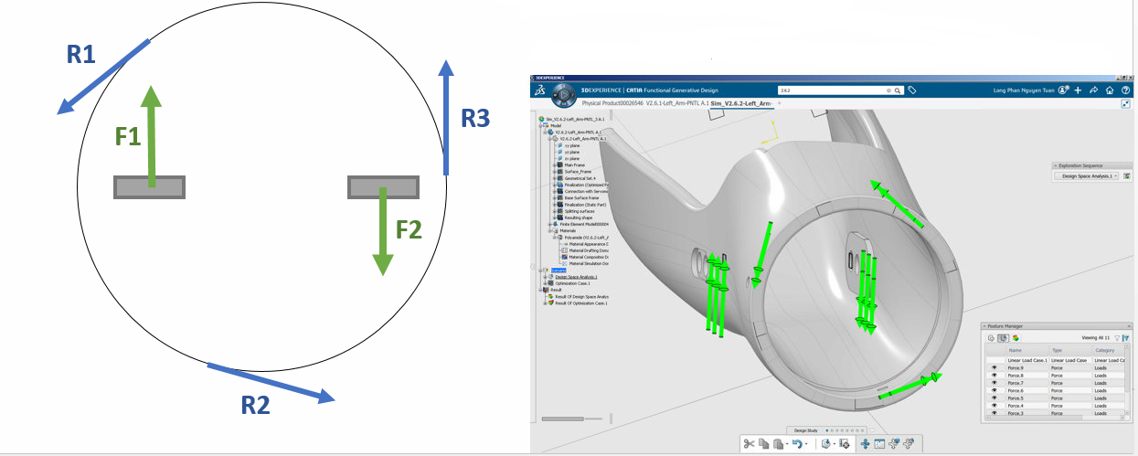Click first icon in Feature Manager toolbar

coord(991,338)
